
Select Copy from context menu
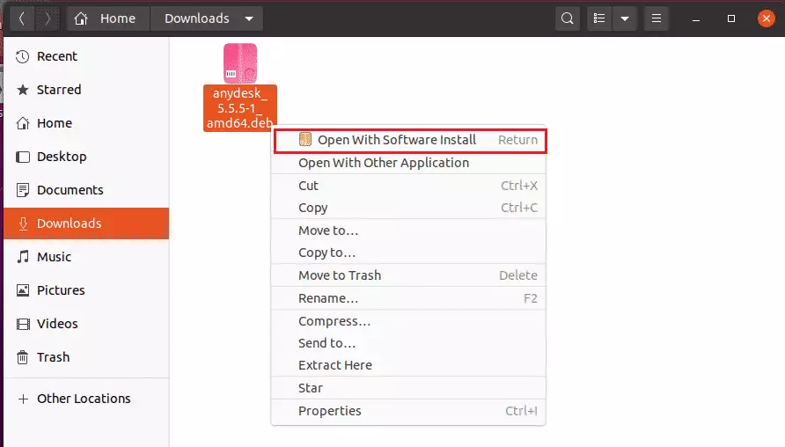pos(408,208)
